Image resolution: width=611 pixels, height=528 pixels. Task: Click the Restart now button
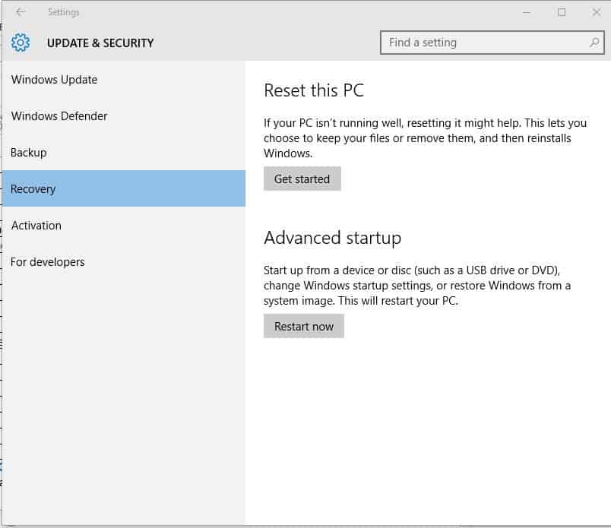(303, 326)
